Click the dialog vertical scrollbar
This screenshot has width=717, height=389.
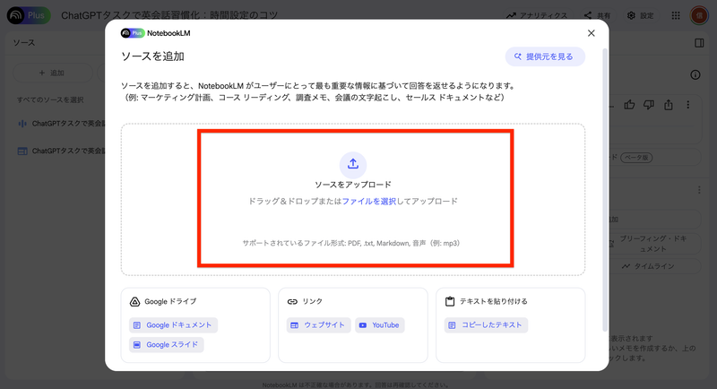pyautogui.click(x=605, y=190)
